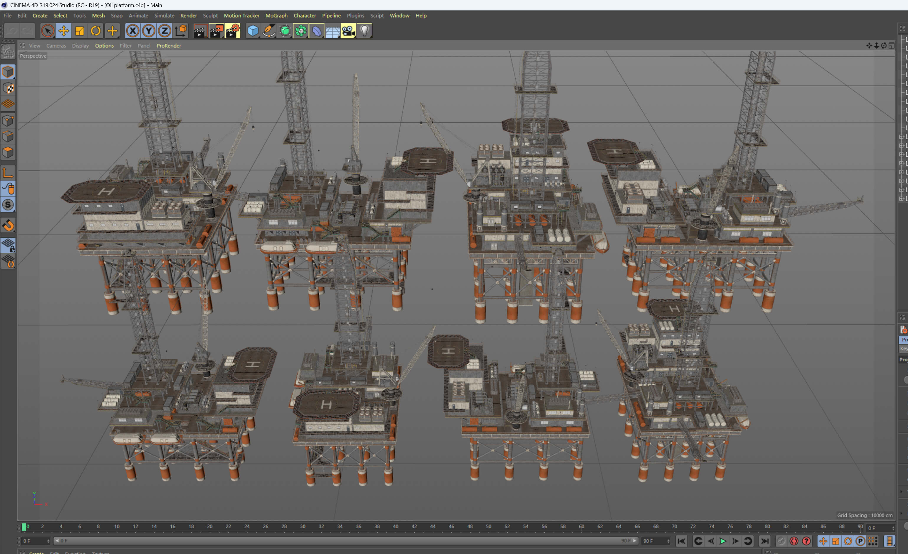Screen dimensions: 908x554
Task: Click Render View clapperboard icon
Action: click(200, 31)
